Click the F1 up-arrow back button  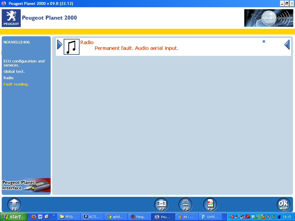point(14,205)
